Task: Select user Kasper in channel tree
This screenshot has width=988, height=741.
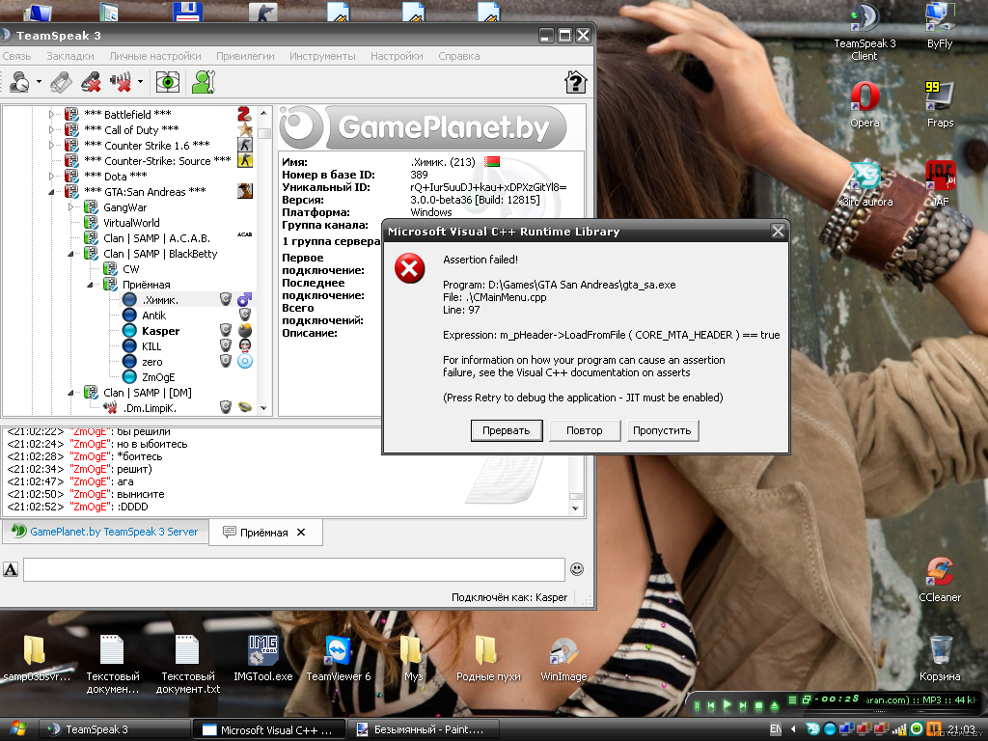Action: [x=161, y=331]
